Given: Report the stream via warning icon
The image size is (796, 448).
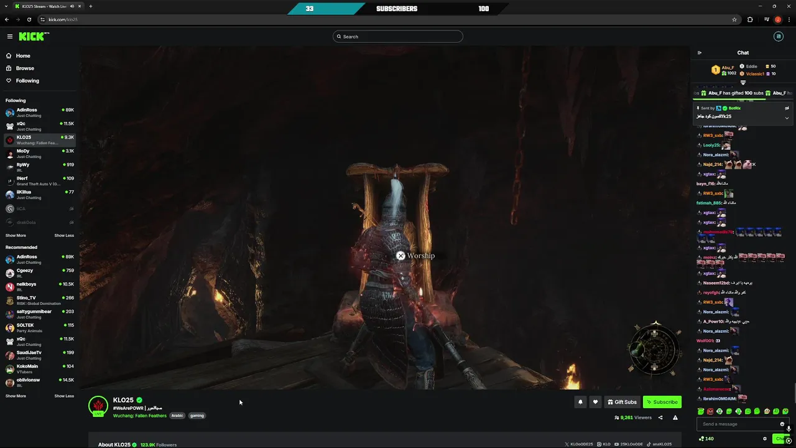Looking at the screenshot, I should [675, 418].
